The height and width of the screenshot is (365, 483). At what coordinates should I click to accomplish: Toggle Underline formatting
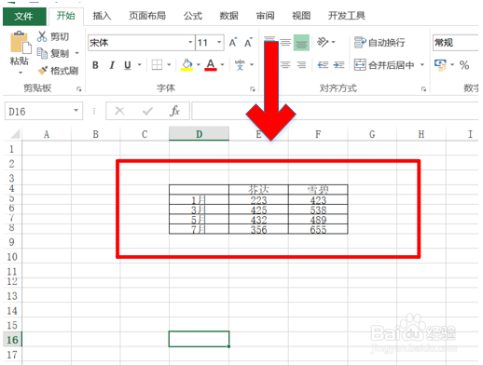(127, 65)
